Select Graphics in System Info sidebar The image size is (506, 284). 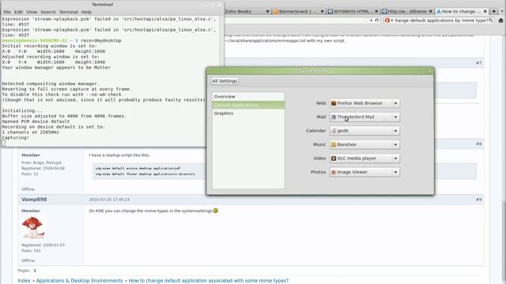(248, 114)
